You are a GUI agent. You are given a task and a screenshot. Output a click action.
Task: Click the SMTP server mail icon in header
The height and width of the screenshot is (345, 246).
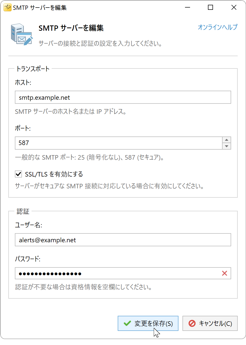[22, 34]
